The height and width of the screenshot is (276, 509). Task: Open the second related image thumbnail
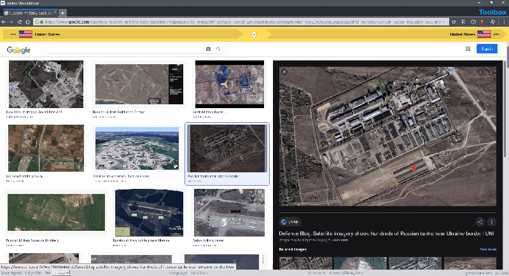[x=360, y=263]
